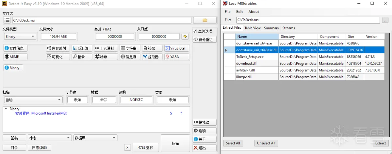The height and width of the screenshot is (154, 392).
Task: Click the > button next to scan time
Action: pyautogui.click(x=127, y=147)
